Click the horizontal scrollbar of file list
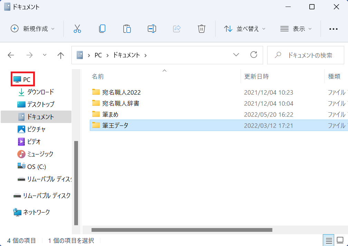 pyautogui.click(x=182, y=230)
